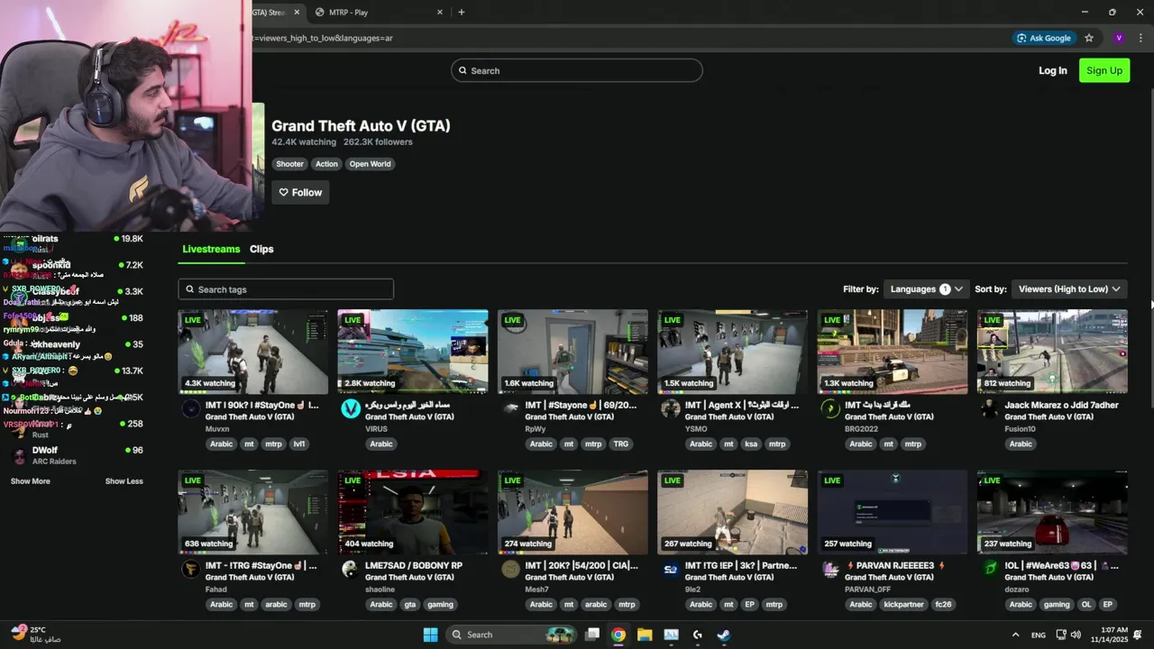Open stream thumbnail with 2.8K watching
This screenshot has height=649, width=1154.
(413, 352)
